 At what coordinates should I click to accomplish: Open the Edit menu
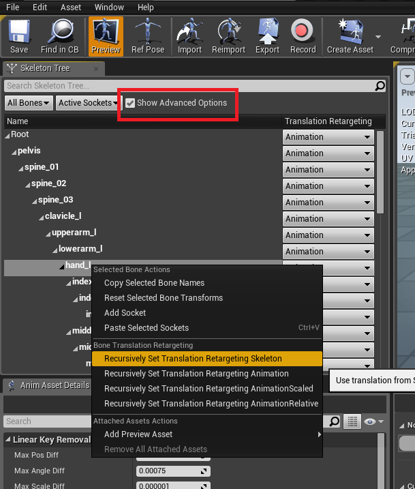tap(40, 7)
